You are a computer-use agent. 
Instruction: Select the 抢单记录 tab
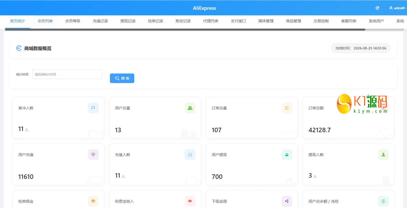tap(156, 21)
